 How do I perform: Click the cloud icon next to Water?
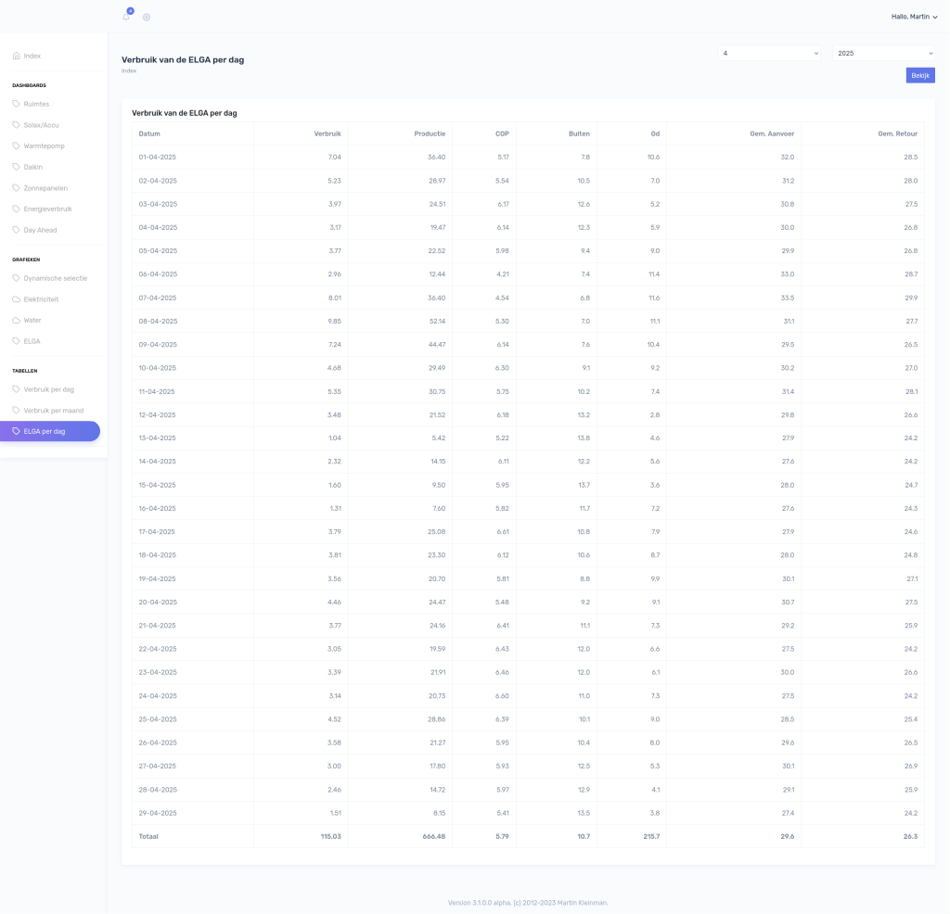(17, 320)
